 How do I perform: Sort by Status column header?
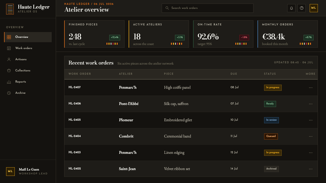click(x=270, y=74)
